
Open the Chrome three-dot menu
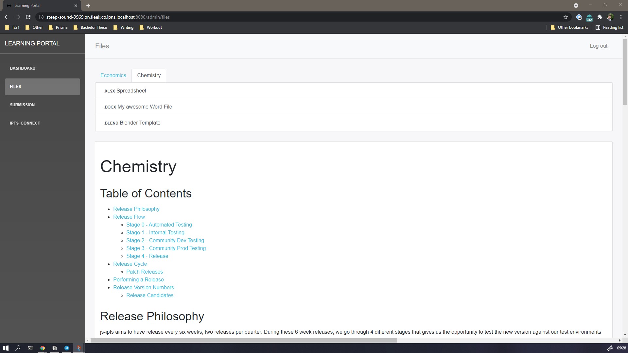pyautogui.click(x=621, y=17)
